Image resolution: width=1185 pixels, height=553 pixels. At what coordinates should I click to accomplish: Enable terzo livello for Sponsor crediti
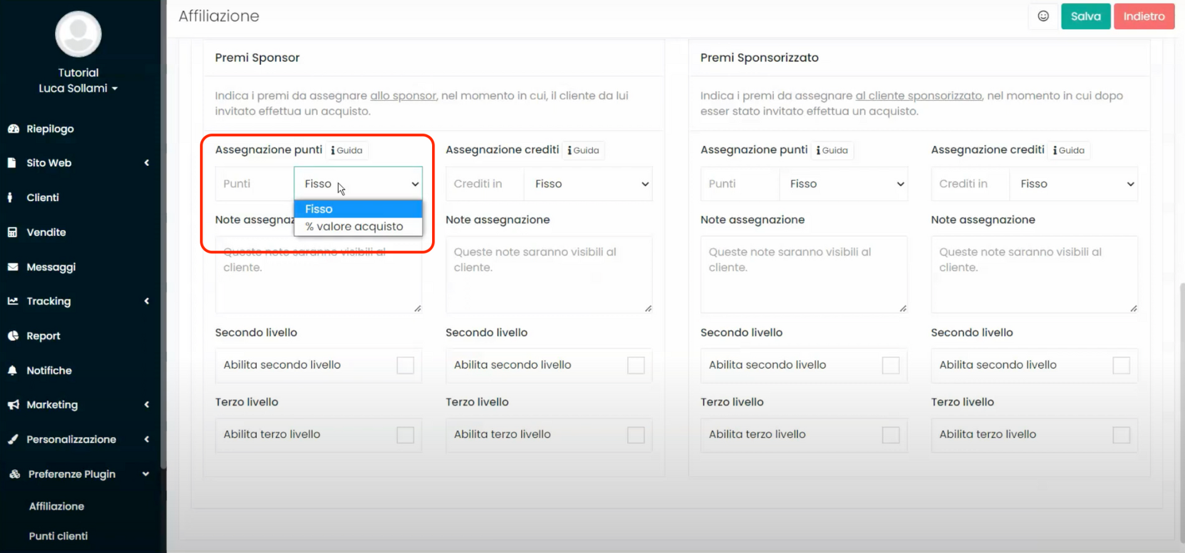tap(636, 435)
